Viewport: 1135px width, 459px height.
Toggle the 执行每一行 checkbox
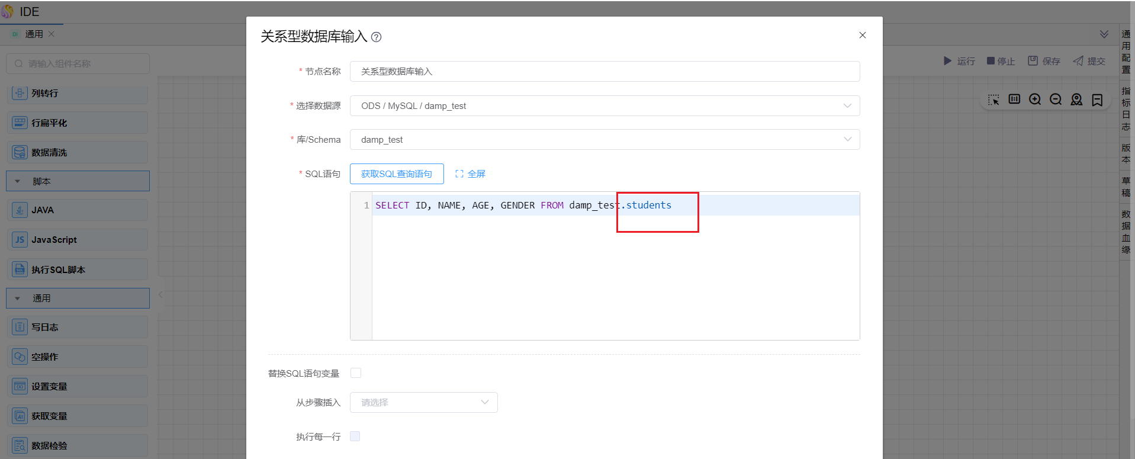[x=355, y=436]
